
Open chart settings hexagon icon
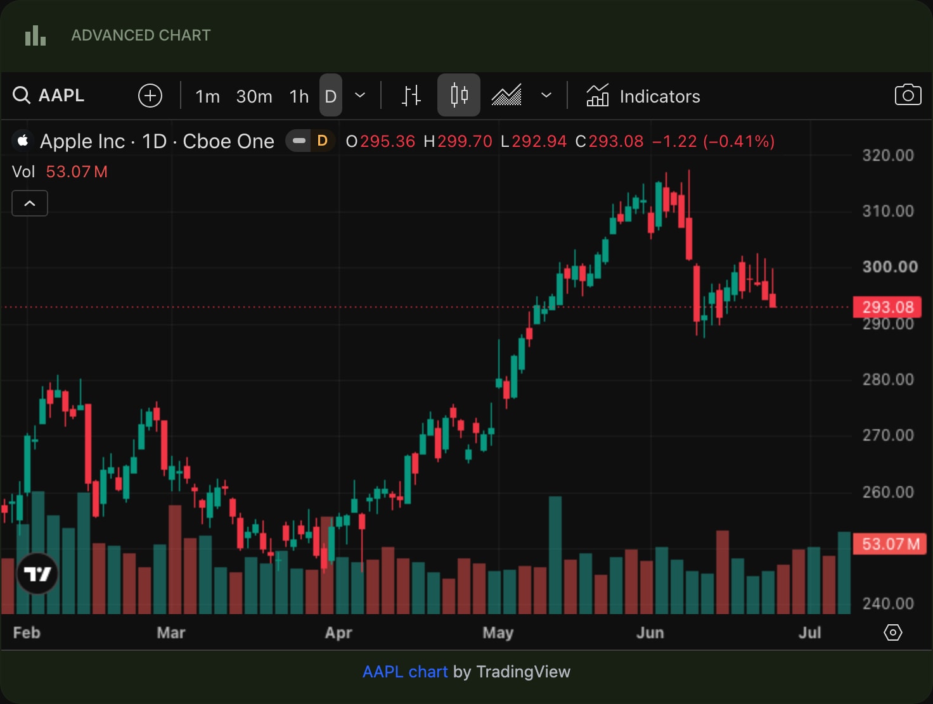(893, 632)
